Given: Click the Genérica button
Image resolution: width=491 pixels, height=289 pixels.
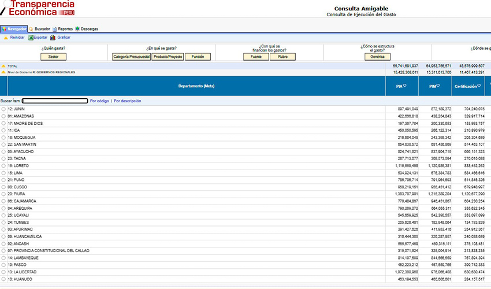Looking at the screenshot, I should coord(377,57).
